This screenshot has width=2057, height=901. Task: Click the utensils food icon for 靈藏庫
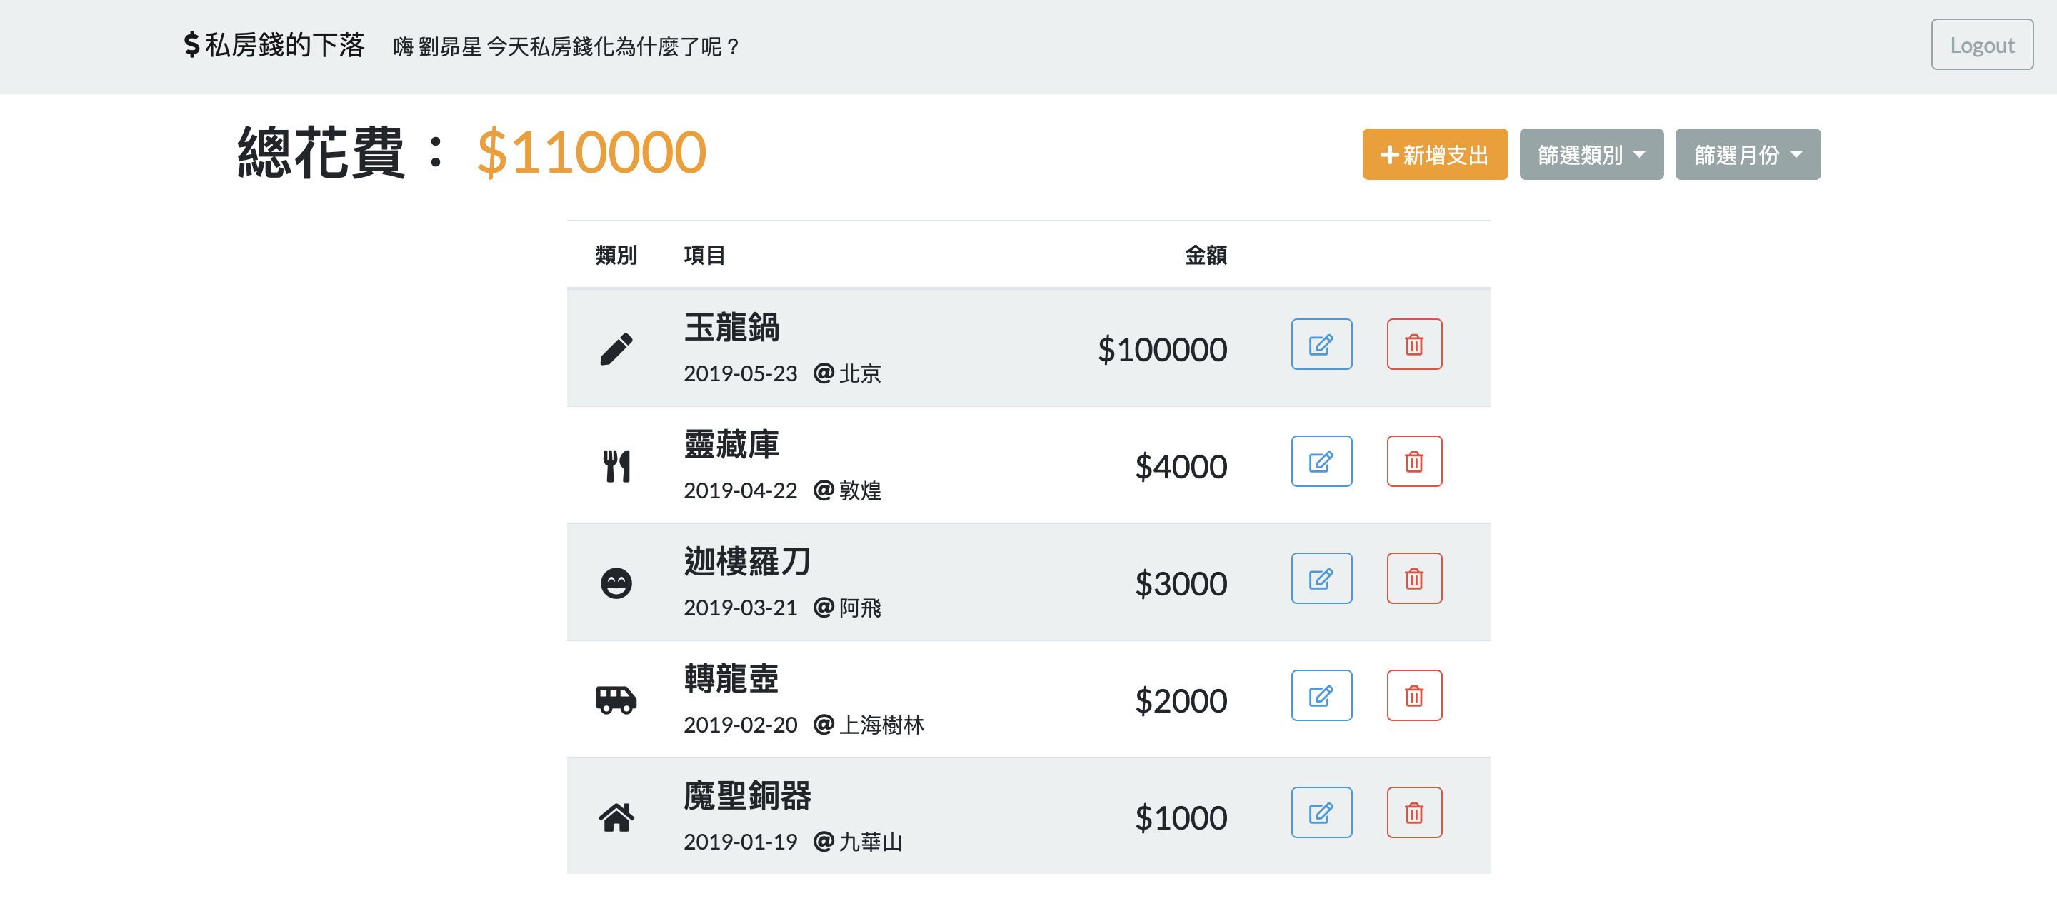click(x=616, y=466)
